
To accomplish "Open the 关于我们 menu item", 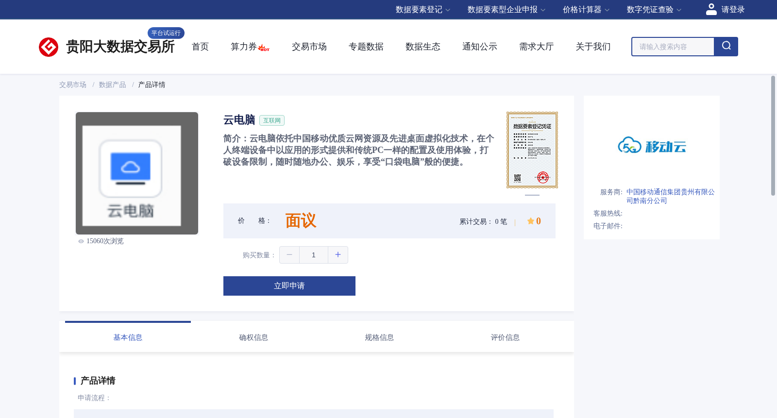I will (593, 47).
